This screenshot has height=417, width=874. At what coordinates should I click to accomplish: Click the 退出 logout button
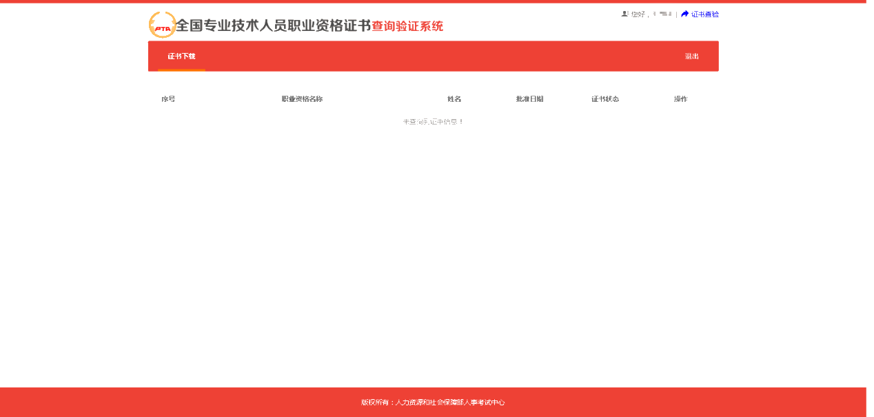coord(691,56)
